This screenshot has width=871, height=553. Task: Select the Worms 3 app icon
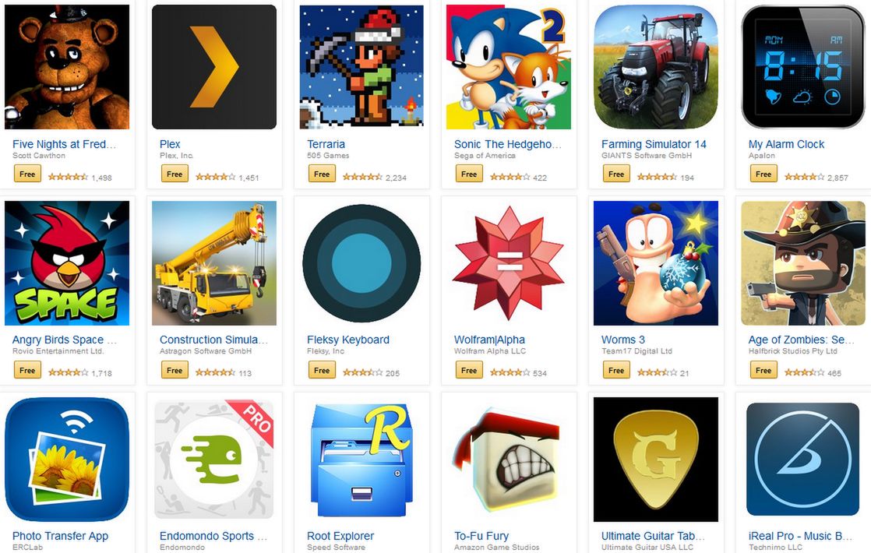click(x=656, y=263)
